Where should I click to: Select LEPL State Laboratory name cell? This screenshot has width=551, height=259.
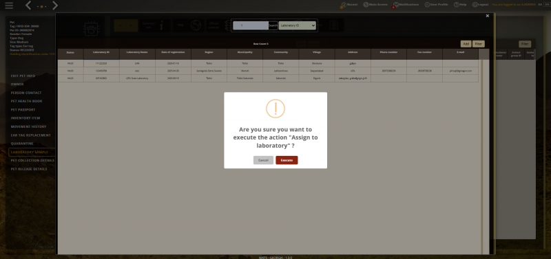[x=137, y=78]
